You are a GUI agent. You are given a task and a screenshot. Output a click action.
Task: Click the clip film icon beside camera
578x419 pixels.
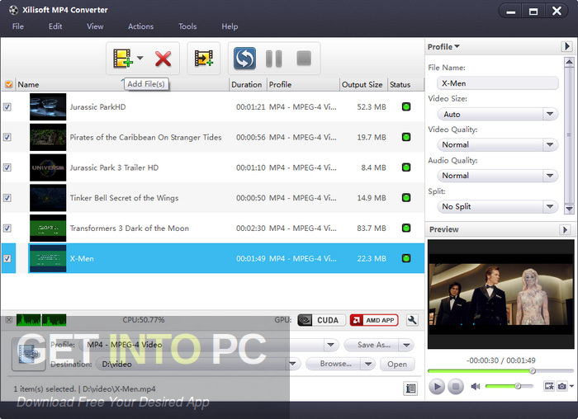549,386
